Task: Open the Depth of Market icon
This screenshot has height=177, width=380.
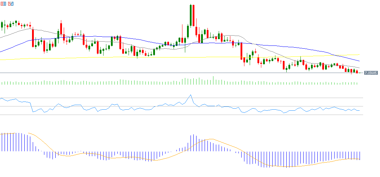Action: (x=4, y=4)
